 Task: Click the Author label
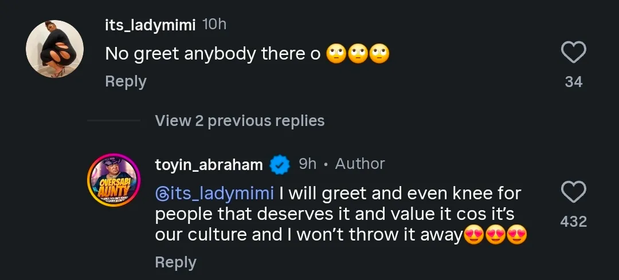[360, 164]
